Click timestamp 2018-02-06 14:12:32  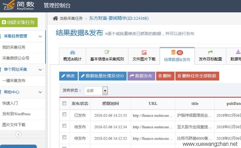110,138
